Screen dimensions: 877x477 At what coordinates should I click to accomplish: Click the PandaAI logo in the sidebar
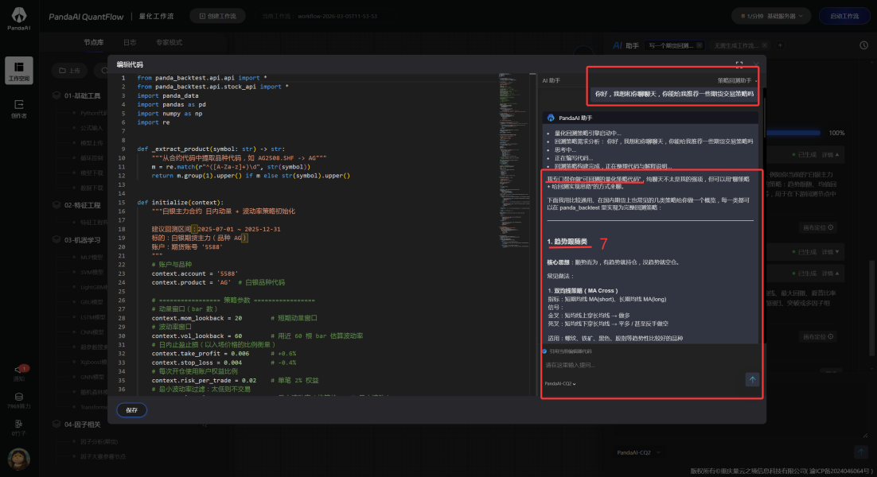19,18
